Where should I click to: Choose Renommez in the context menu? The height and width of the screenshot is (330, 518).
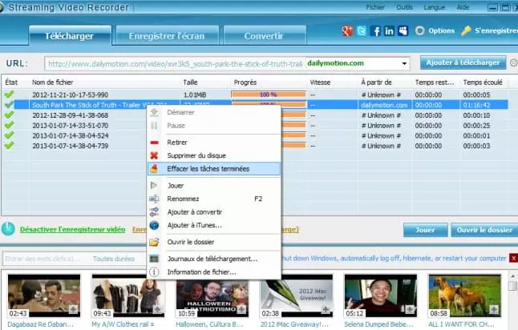(214, 199)
